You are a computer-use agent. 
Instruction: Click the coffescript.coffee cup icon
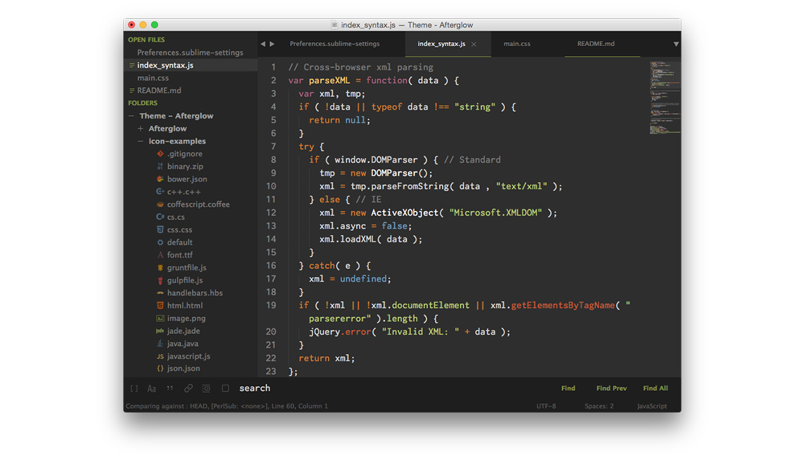tap(160, 205)
